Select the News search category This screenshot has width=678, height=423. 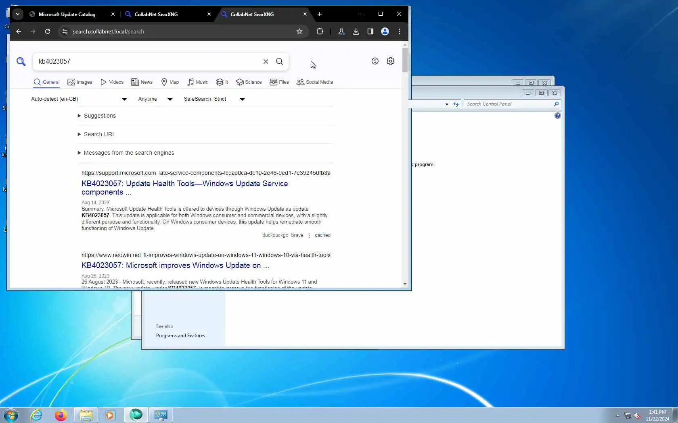tap(142, 82)
